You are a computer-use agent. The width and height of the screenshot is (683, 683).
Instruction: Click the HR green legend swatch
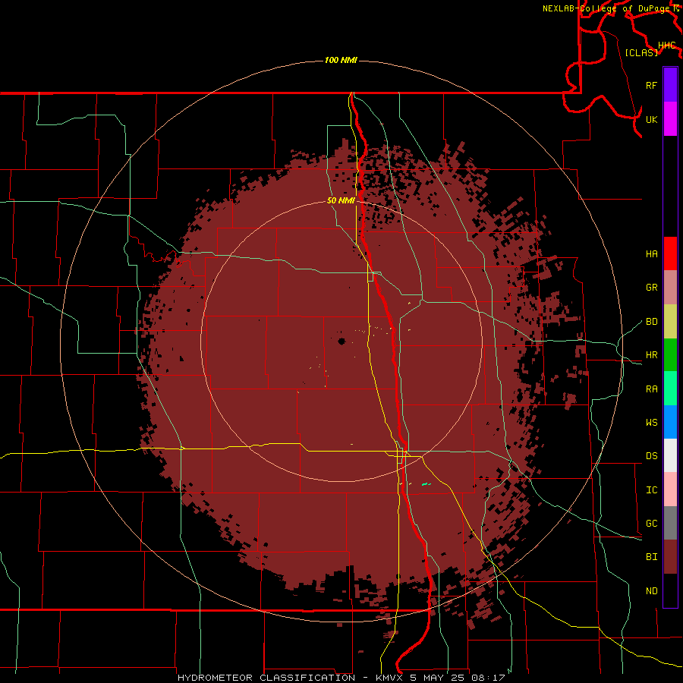click(x=670, y=355)
